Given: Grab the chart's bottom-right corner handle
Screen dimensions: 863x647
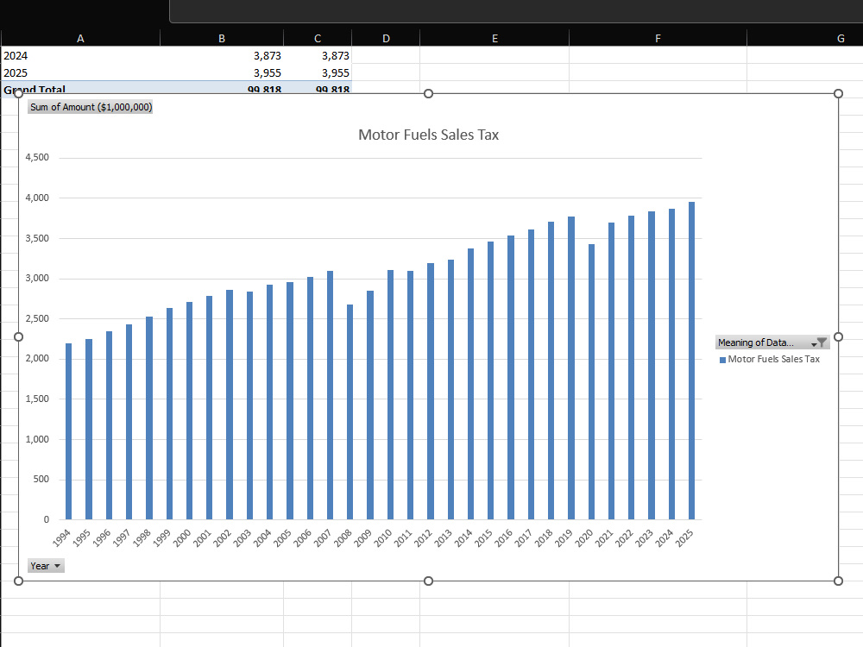Looking at the screenshot, I should pos(838,581).
